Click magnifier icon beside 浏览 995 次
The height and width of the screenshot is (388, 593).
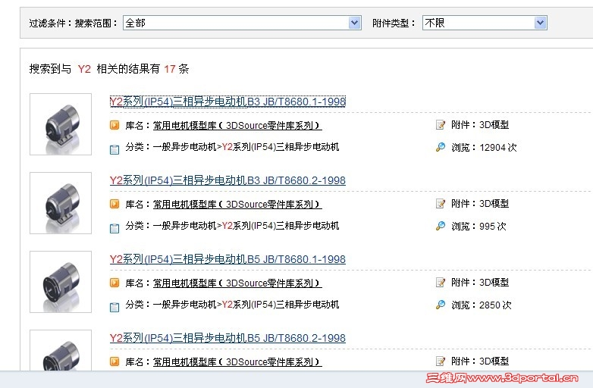tap(441, 226)
